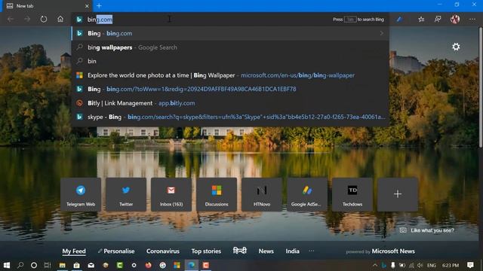Open the Google app taskbar icon

pyautogui.click(x=163, y=265)
